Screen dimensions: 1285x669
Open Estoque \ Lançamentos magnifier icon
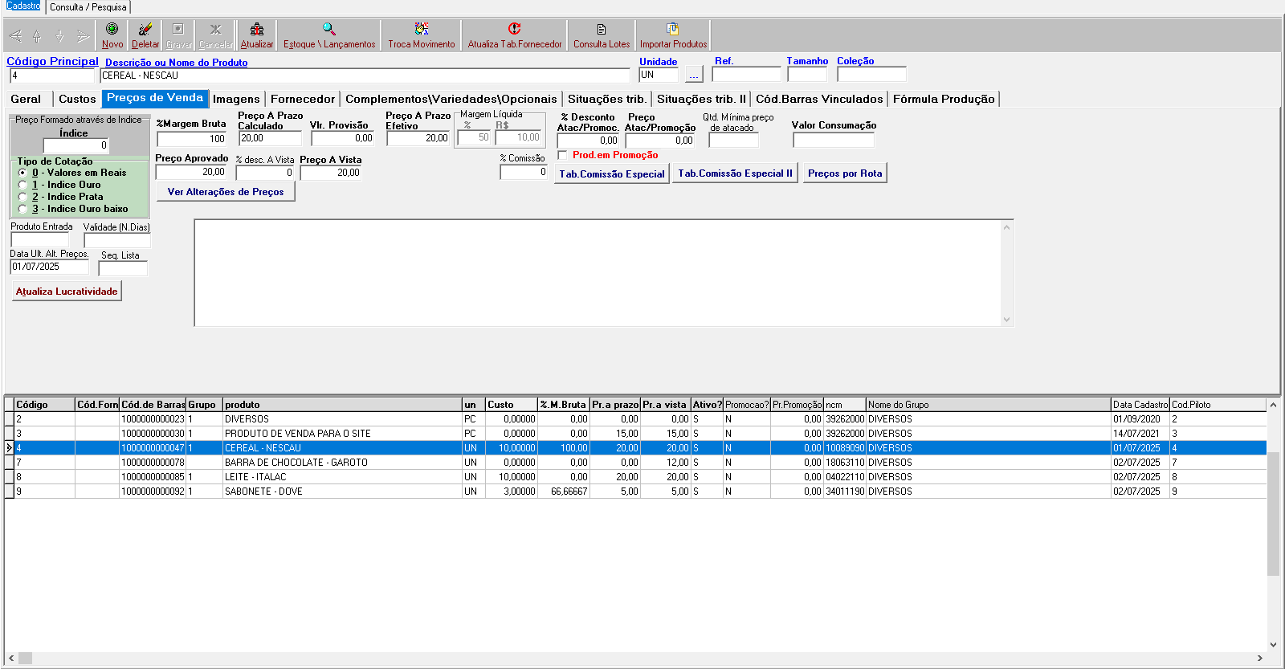click(329, 30)
